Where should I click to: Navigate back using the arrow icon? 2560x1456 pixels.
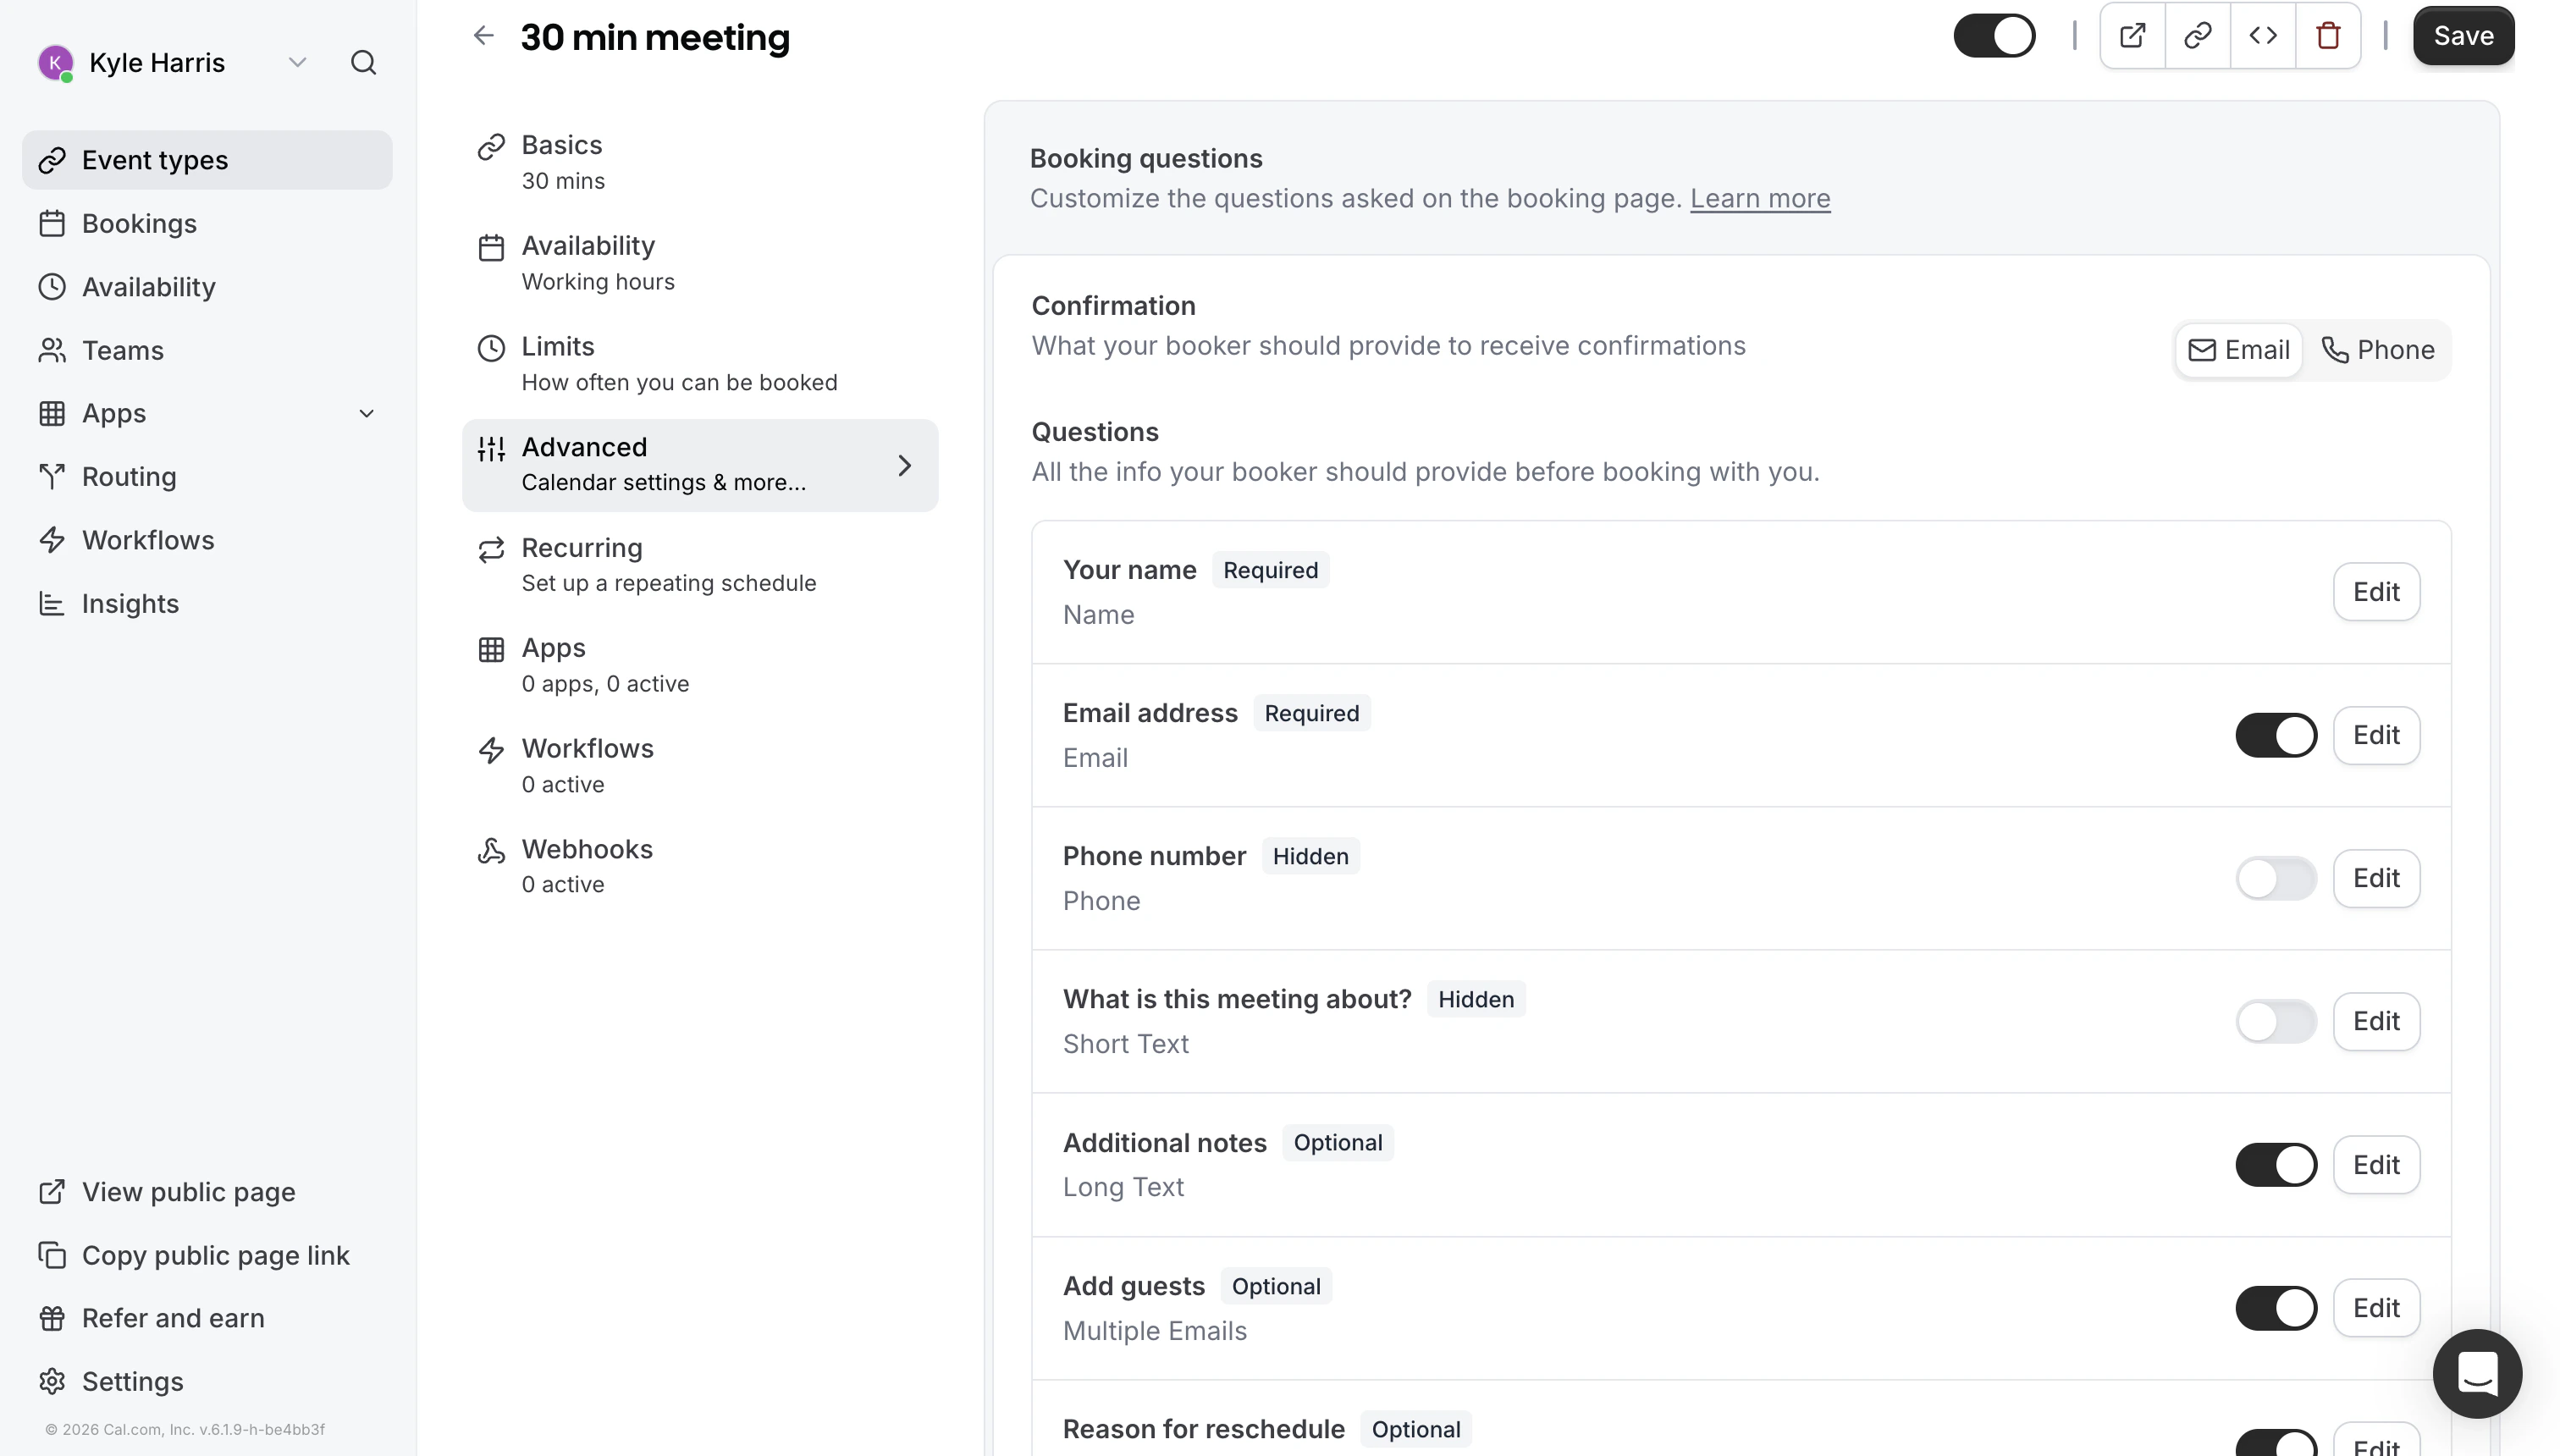(484, 36)
